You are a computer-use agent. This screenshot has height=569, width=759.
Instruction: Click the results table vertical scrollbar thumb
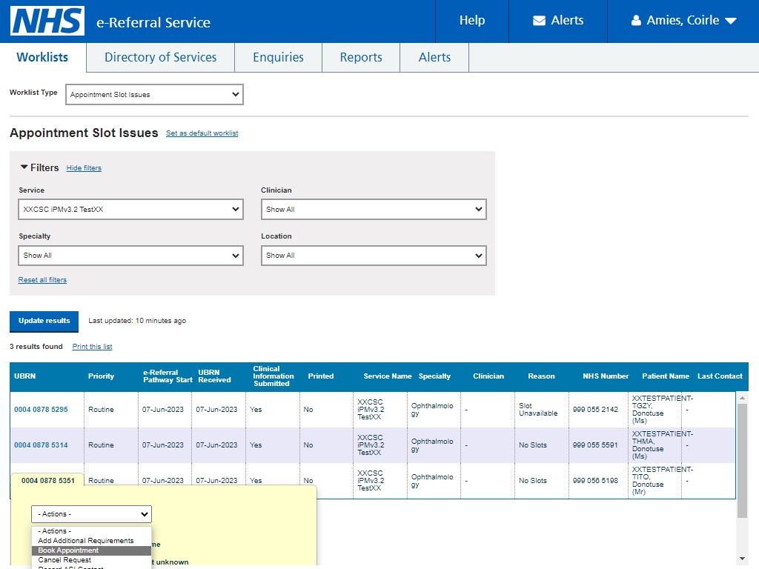[742, 461]
